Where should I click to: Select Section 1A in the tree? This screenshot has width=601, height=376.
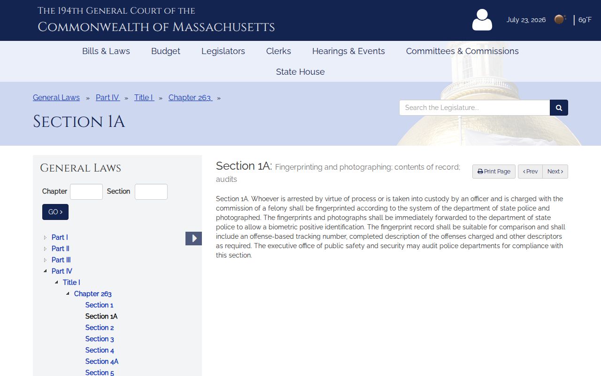[x=101, y=316]
